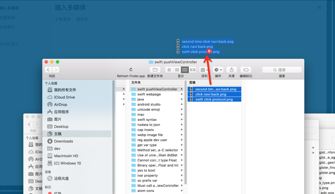Click the 媒体库 tab
The image size is (335, 194).
82,19
